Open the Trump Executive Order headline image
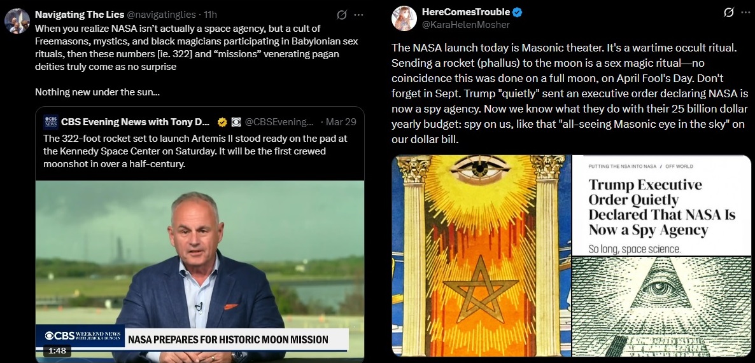Screen dimensions: 755x363 pyautogui.click(x=661, y=205)
